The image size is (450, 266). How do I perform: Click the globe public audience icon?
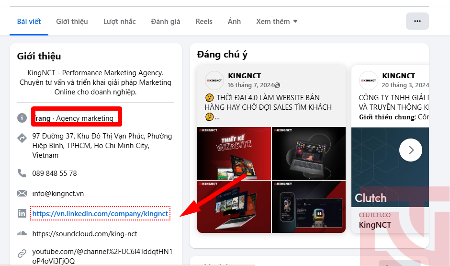(x=277, y=85)
